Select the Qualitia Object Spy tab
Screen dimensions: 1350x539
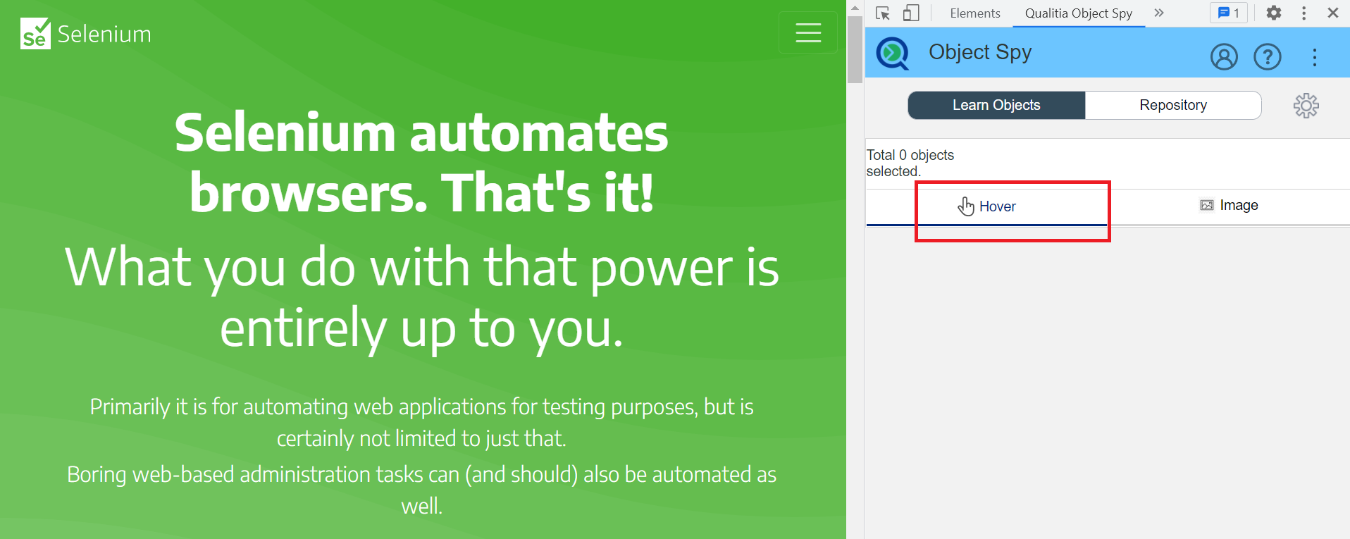[x=1078, y=13]
